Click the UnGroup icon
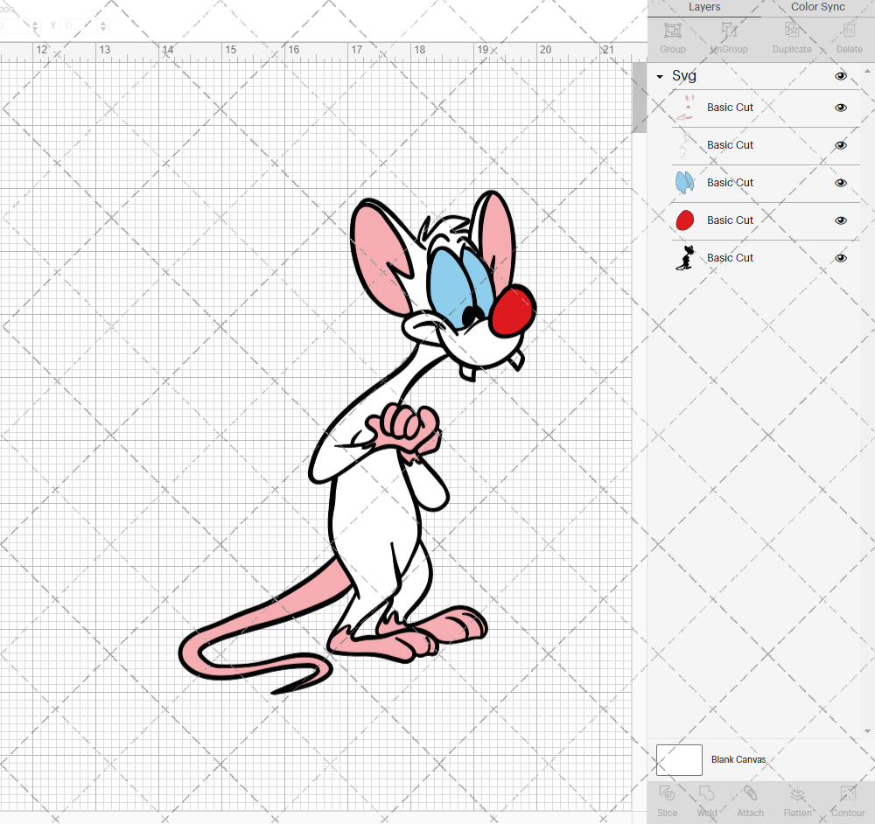Viewport: 875px width, 824px height. point(729,31)
